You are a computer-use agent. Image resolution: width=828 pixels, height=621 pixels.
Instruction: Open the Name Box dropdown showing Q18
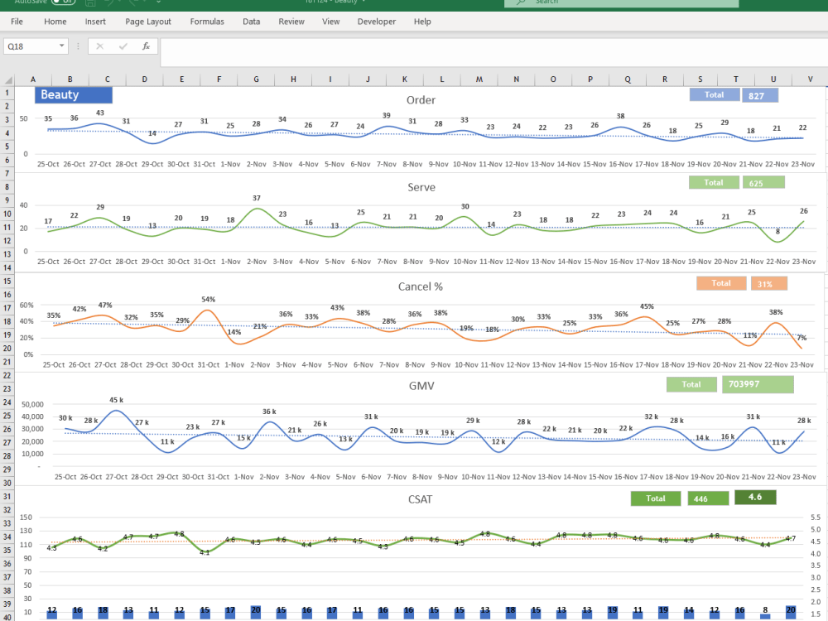[x=61, y=46]
